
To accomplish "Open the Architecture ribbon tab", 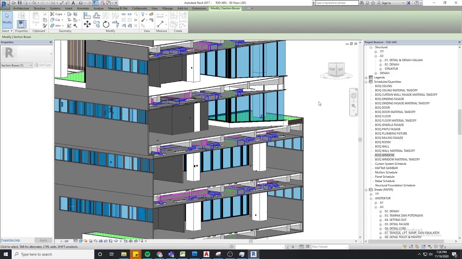I will coord(21,8).
